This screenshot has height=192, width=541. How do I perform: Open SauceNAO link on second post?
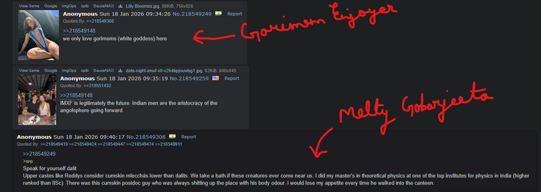click(x=103, y=71)
